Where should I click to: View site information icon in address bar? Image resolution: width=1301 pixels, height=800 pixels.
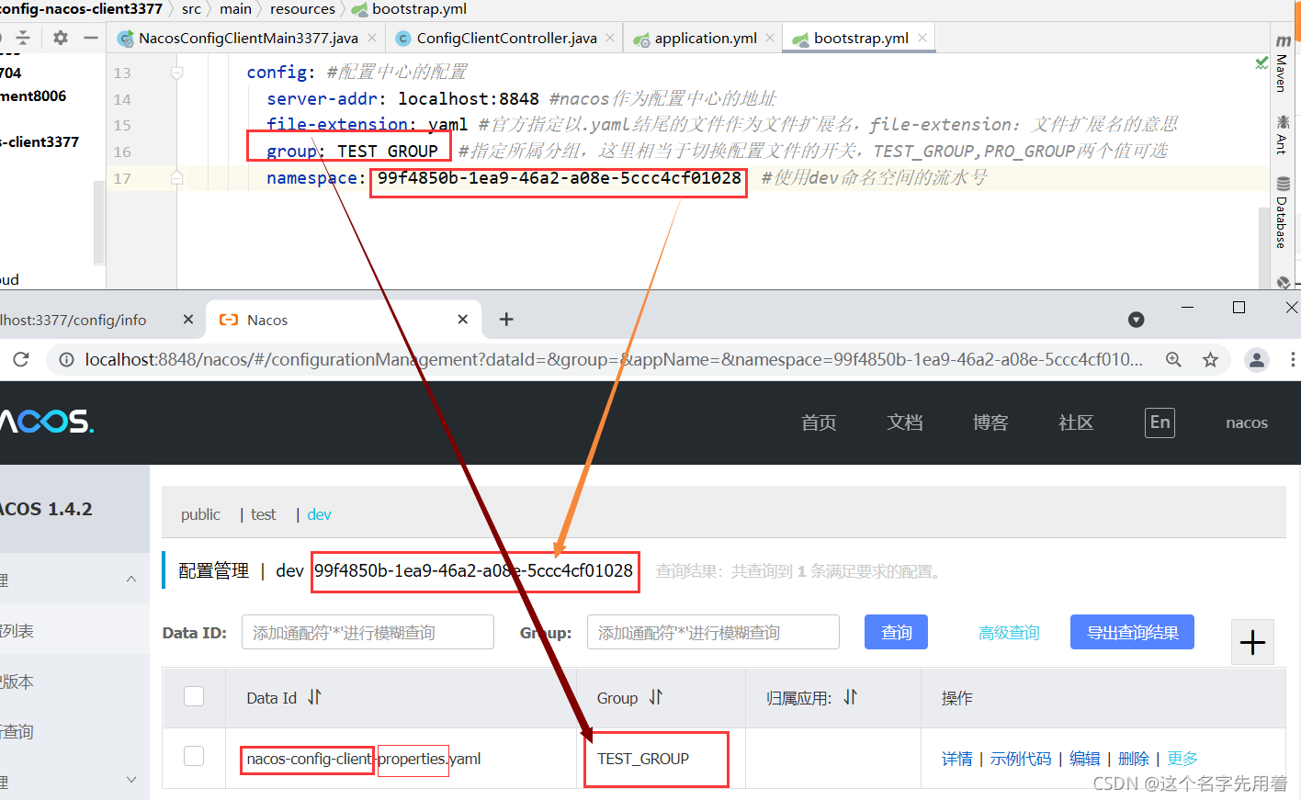(66, 360)
